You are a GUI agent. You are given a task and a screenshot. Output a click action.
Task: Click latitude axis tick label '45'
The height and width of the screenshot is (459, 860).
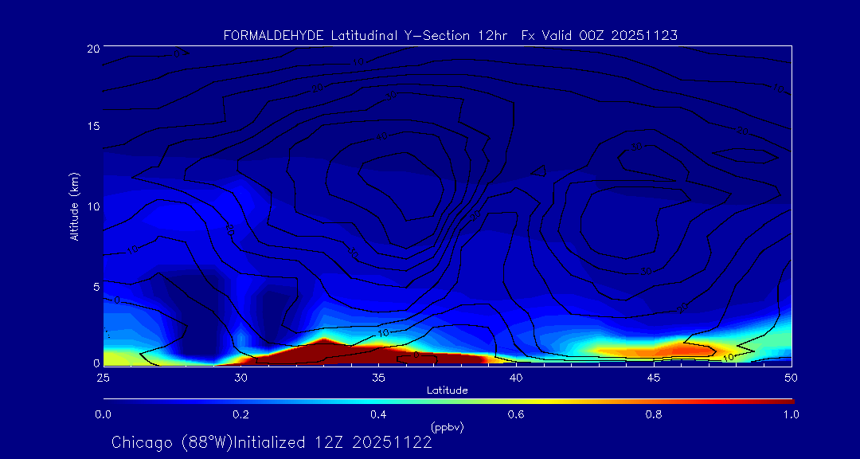[x=653, y=378]
